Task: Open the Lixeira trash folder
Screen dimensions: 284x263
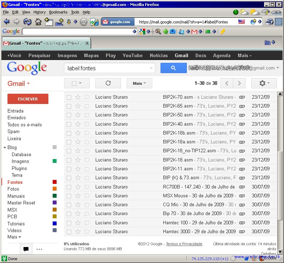Action: point(14,138)
